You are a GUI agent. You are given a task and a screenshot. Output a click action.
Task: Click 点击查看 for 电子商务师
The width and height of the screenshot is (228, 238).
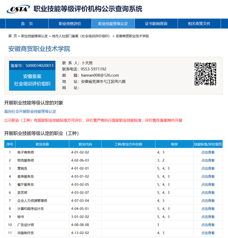(208, 152)
